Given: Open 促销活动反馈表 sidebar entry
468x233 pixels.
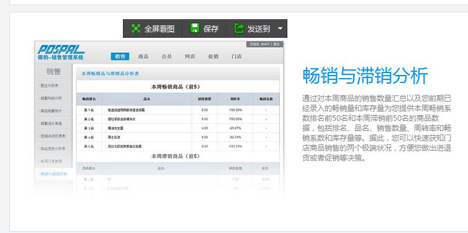Looking at the screenshot, I should (x=53, y=136).
